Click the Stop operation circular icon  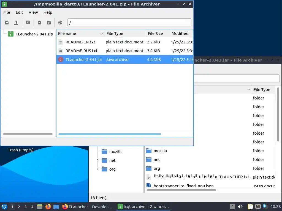[60, 23]
